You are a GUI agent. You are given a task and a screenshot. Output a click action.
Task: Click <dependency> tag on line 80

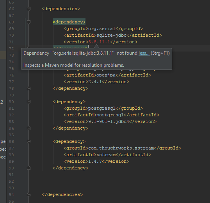(69, 101)
